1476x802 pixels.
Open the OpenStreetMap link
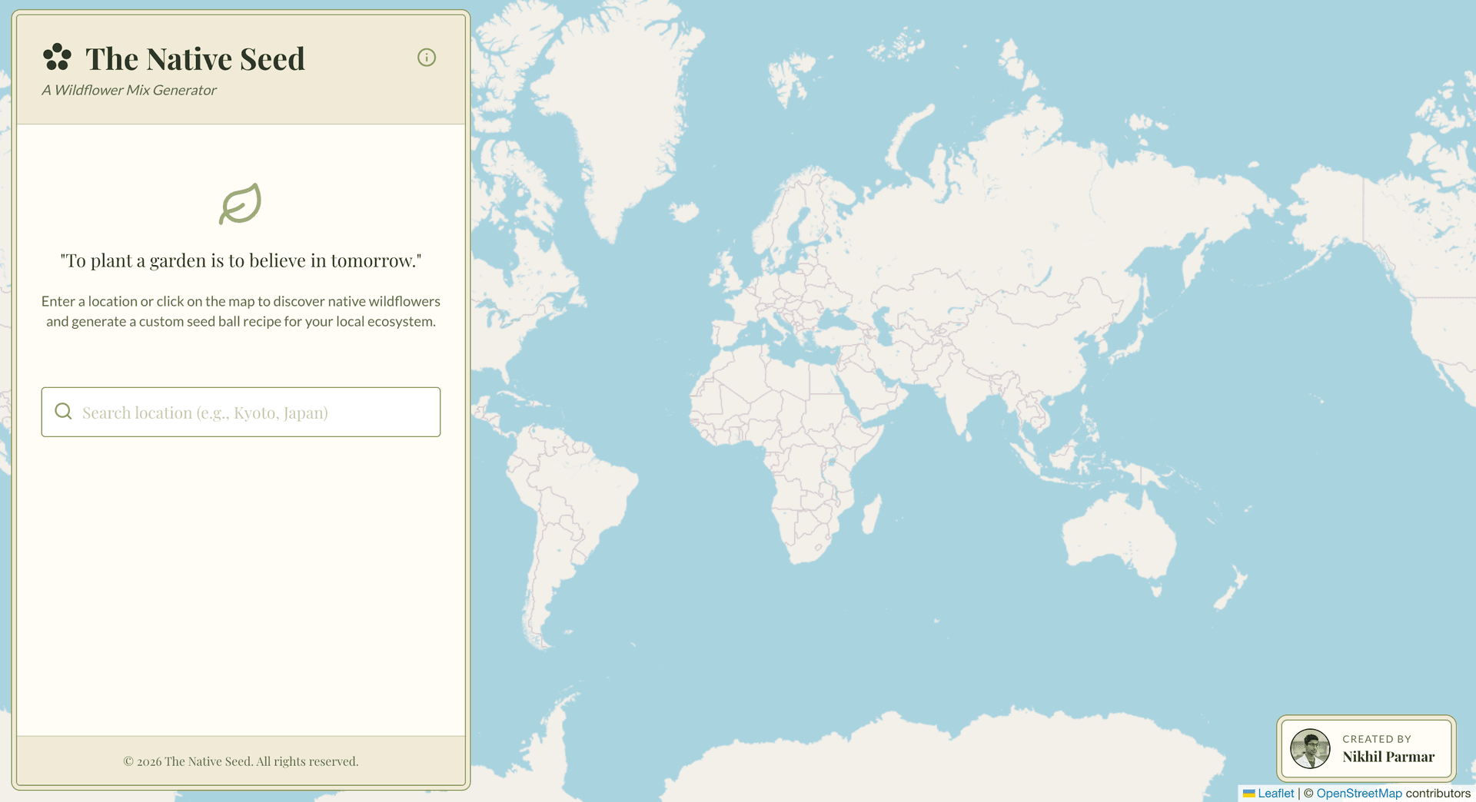click(x=1358, y=794)
